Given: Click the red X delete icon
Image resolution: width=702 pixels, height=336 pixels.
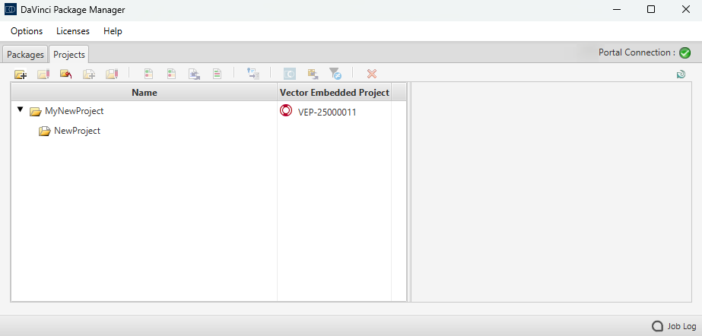Looking at the screenshot, I should click(x=372, y=74).
